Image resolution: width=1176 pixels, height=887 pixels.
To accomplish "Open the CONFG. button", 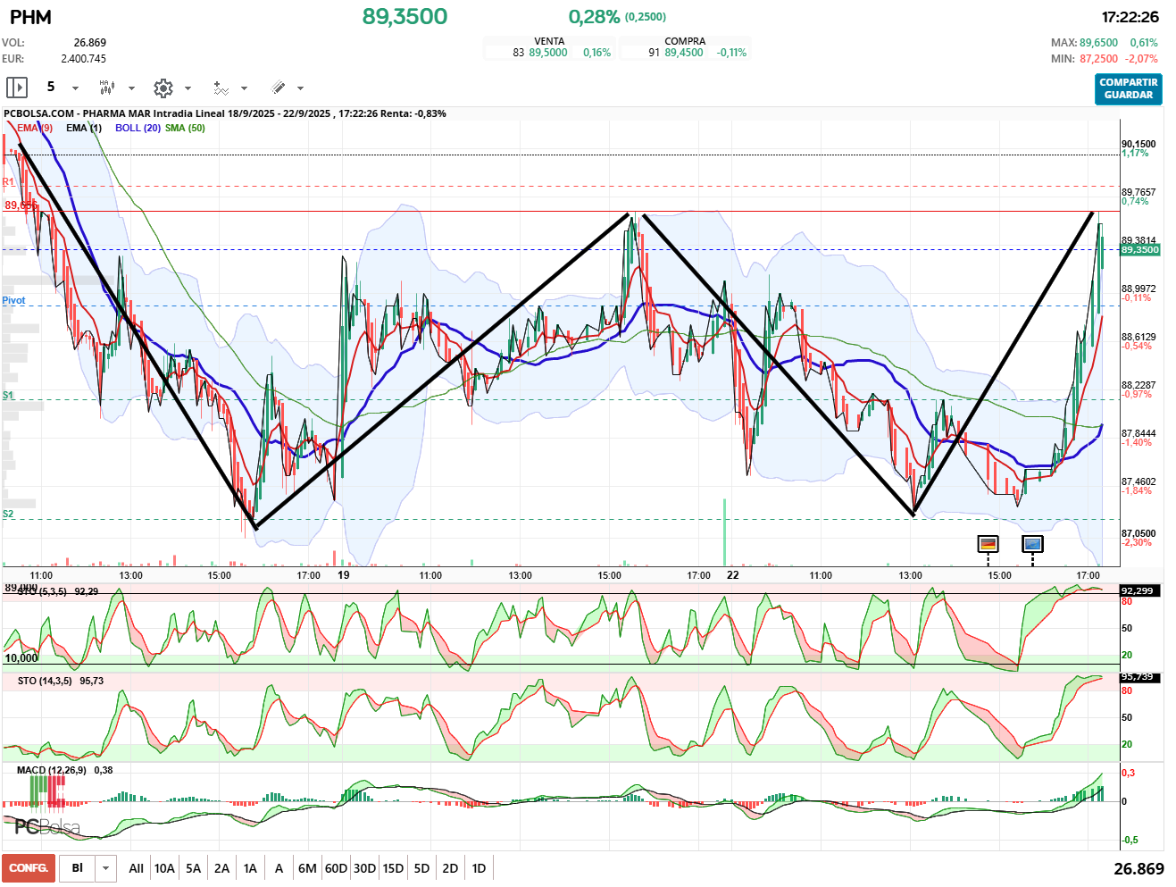I will pos(29,868).
